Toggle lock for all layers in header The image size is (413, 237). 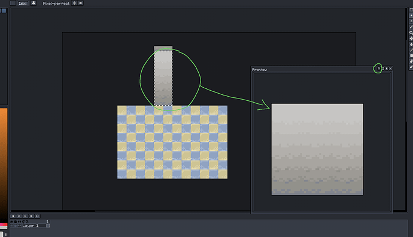tap(16, 221)
